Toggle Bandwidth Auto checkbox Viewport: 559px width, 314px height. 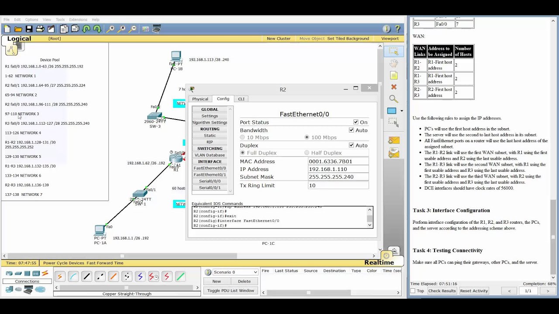pyautogui.click(x=351, y=130)
